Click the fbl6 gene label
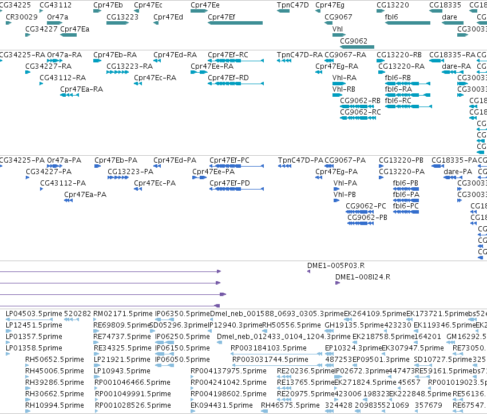 391,17
